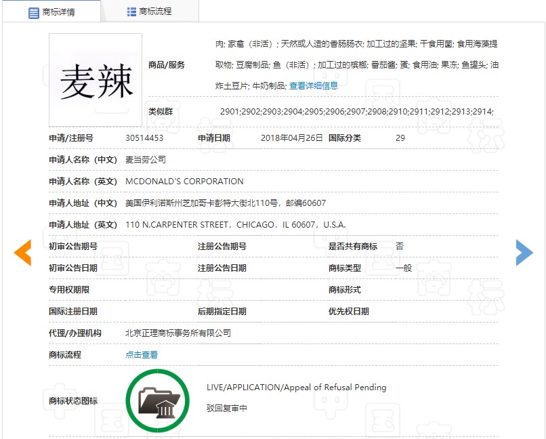Click the 国际注册日期 label

(73, 311)
